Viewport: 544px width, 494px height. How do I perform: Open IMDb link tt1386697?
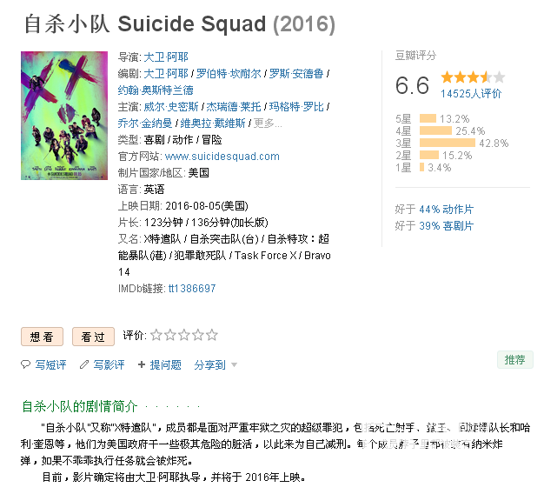(192, 288)
